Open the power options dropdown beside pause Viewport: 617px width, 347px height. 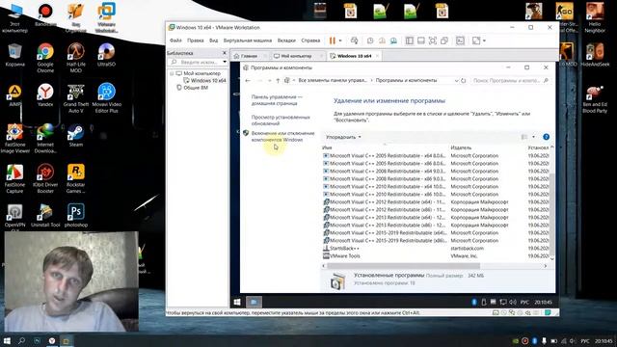340,40
